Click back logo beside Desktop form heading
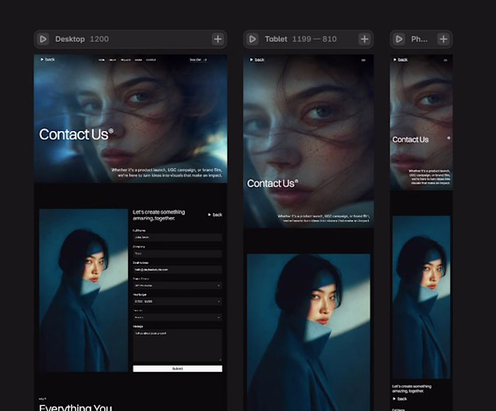This screenshot has height=411, width=496. point(215,215)
